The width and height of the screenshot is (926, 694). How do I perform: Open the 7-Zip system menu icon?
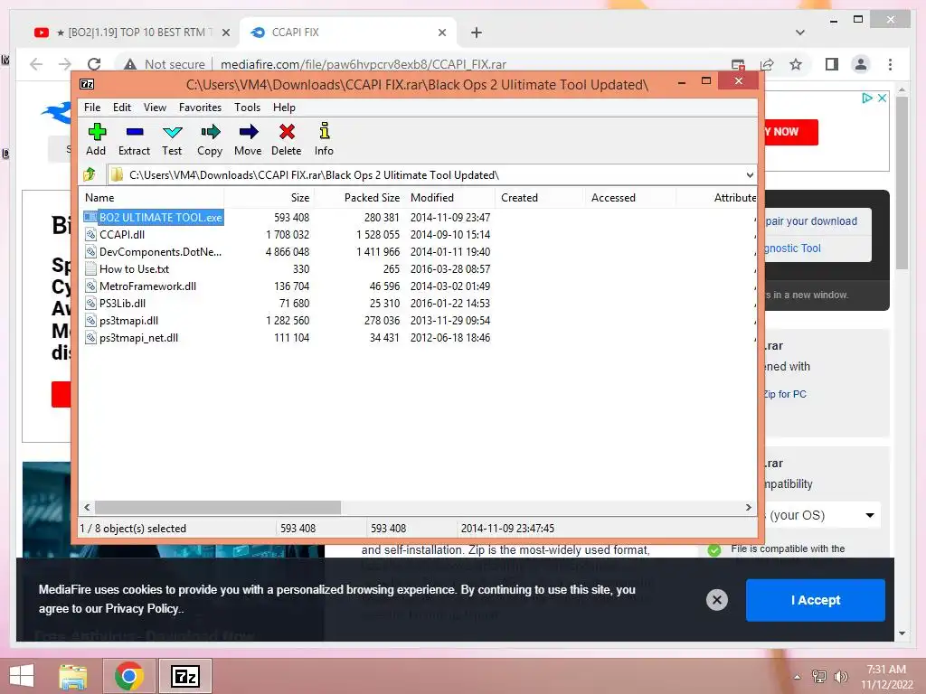(x=87, y=84)
